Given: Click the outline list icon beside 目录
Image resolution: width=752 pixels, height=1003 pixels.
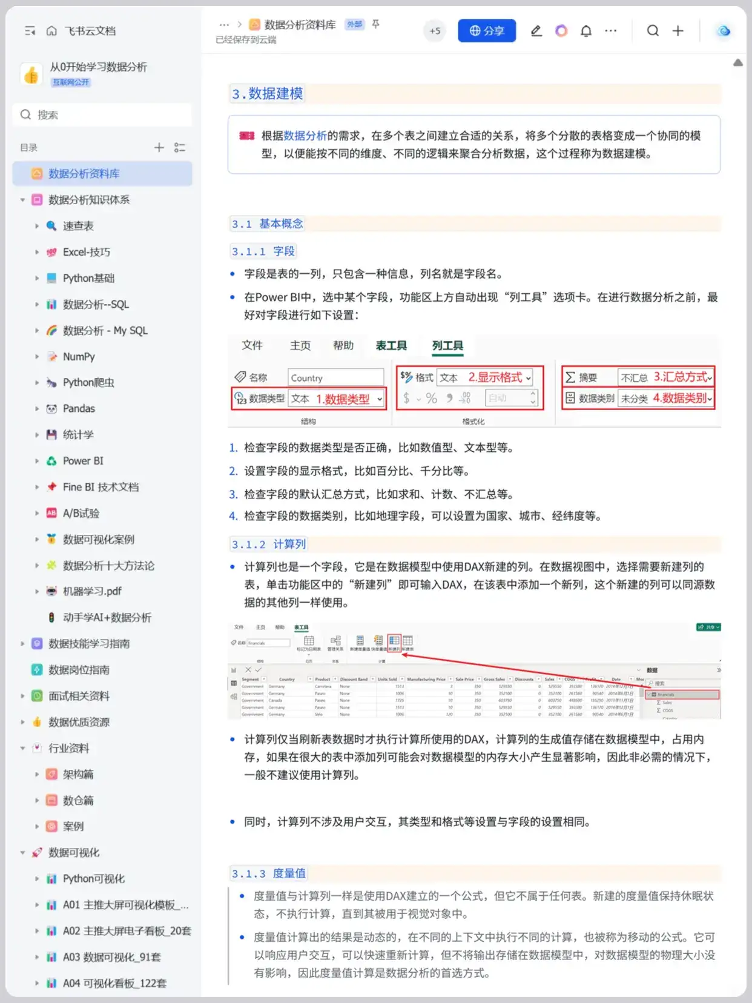Looking at the screenshot, I should coord(180,147).
